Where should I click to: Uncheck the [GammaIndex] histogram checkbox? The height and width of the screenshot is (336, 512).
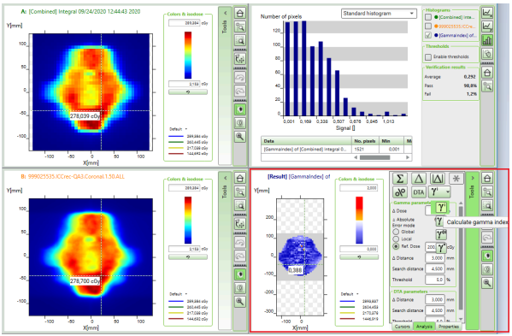click(x=428, y=35)
